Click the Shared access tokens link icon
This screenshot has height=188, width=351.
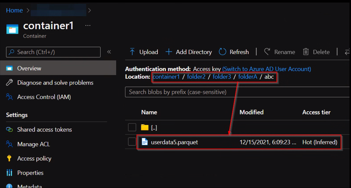(x=9, y=130)
